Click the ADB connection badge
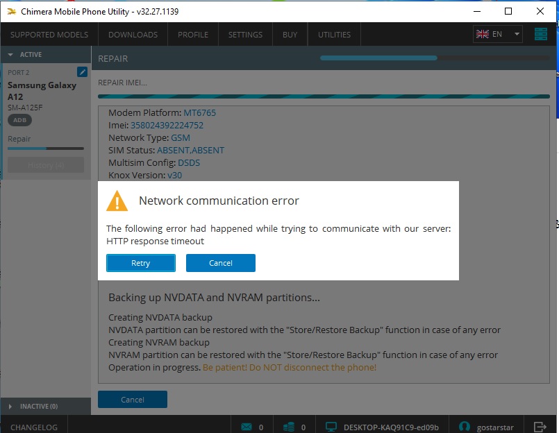559x433 pixels. pos(19,120)
